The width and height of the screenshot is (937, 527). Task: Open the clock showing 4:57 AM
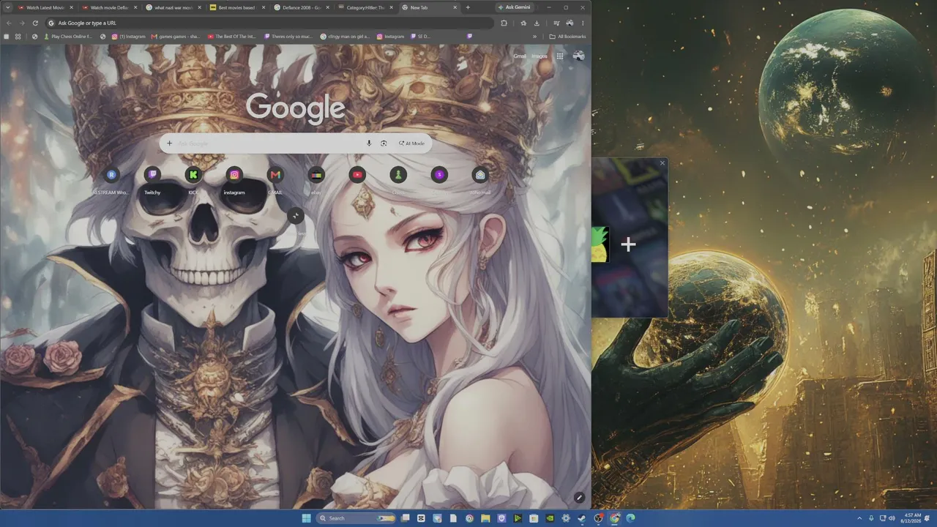912,518
